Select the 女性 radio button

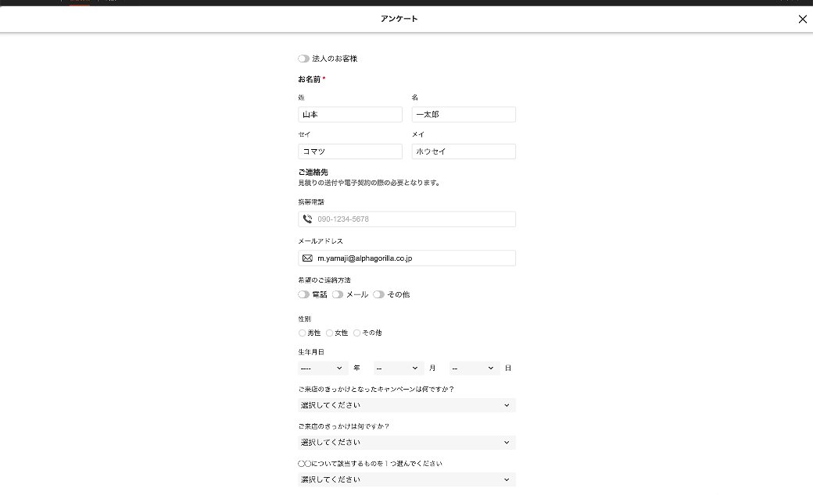pos(329,333)
